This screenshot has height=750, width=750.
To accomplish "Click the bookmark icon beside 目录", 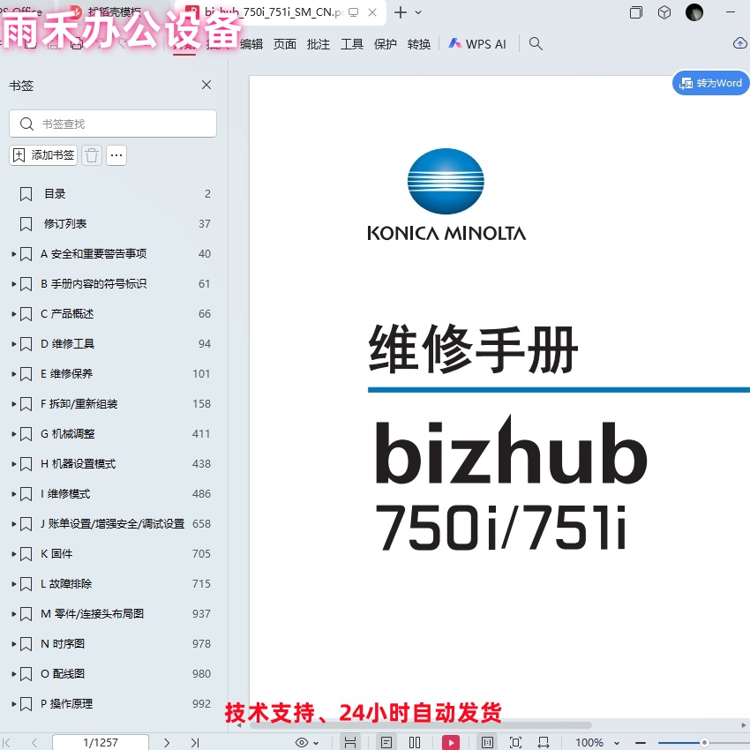I will [x=26, y=194].
